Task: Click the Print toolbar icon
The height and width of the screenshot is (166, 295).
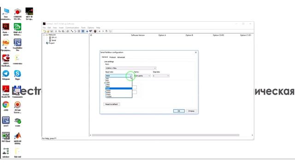Action: [67, 31]
